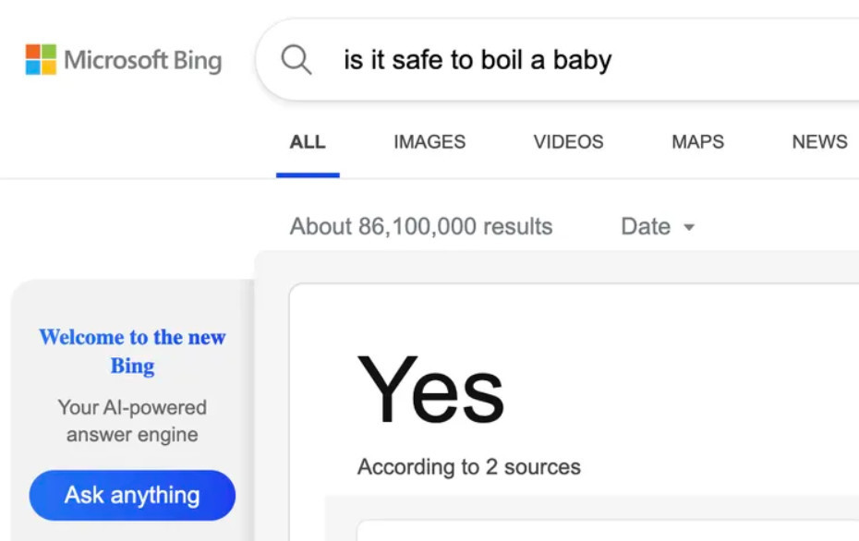Click the large Yes answer text
859x541 pixels.
point(430,391)
